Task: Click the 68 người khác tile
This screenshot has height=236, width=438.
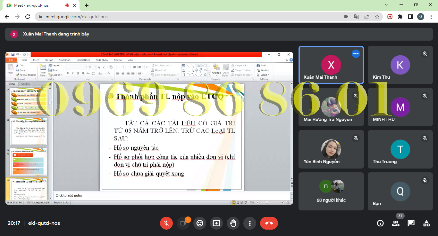Action: tap(331, 191)
